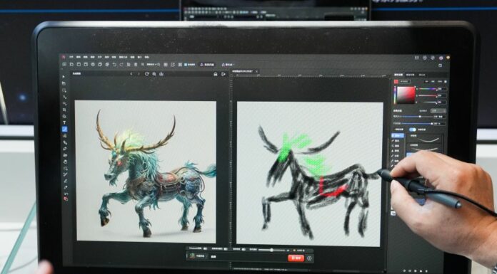Click the magnifier icon in result panel header
The height and width of the screenshot is (274, 497).
pos(154,73)
